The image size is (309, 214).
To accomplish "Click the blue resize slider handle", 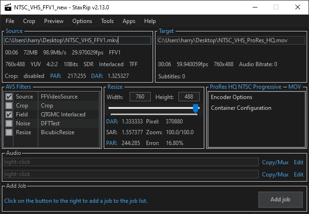I will click(x=195, y=108).
